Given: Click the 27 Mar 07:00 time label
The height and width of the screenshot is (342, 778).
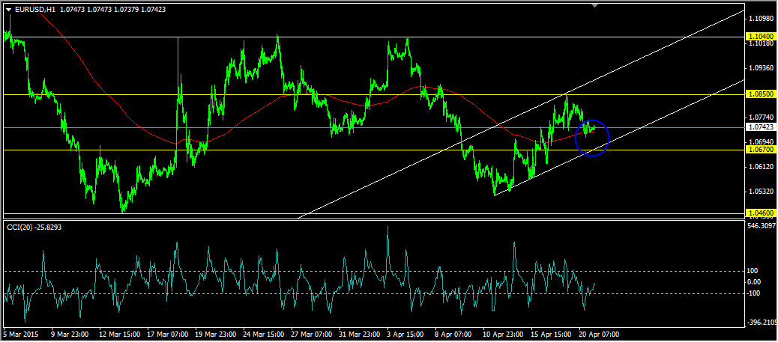Looking at the screenshot, I should pos(312,335).
